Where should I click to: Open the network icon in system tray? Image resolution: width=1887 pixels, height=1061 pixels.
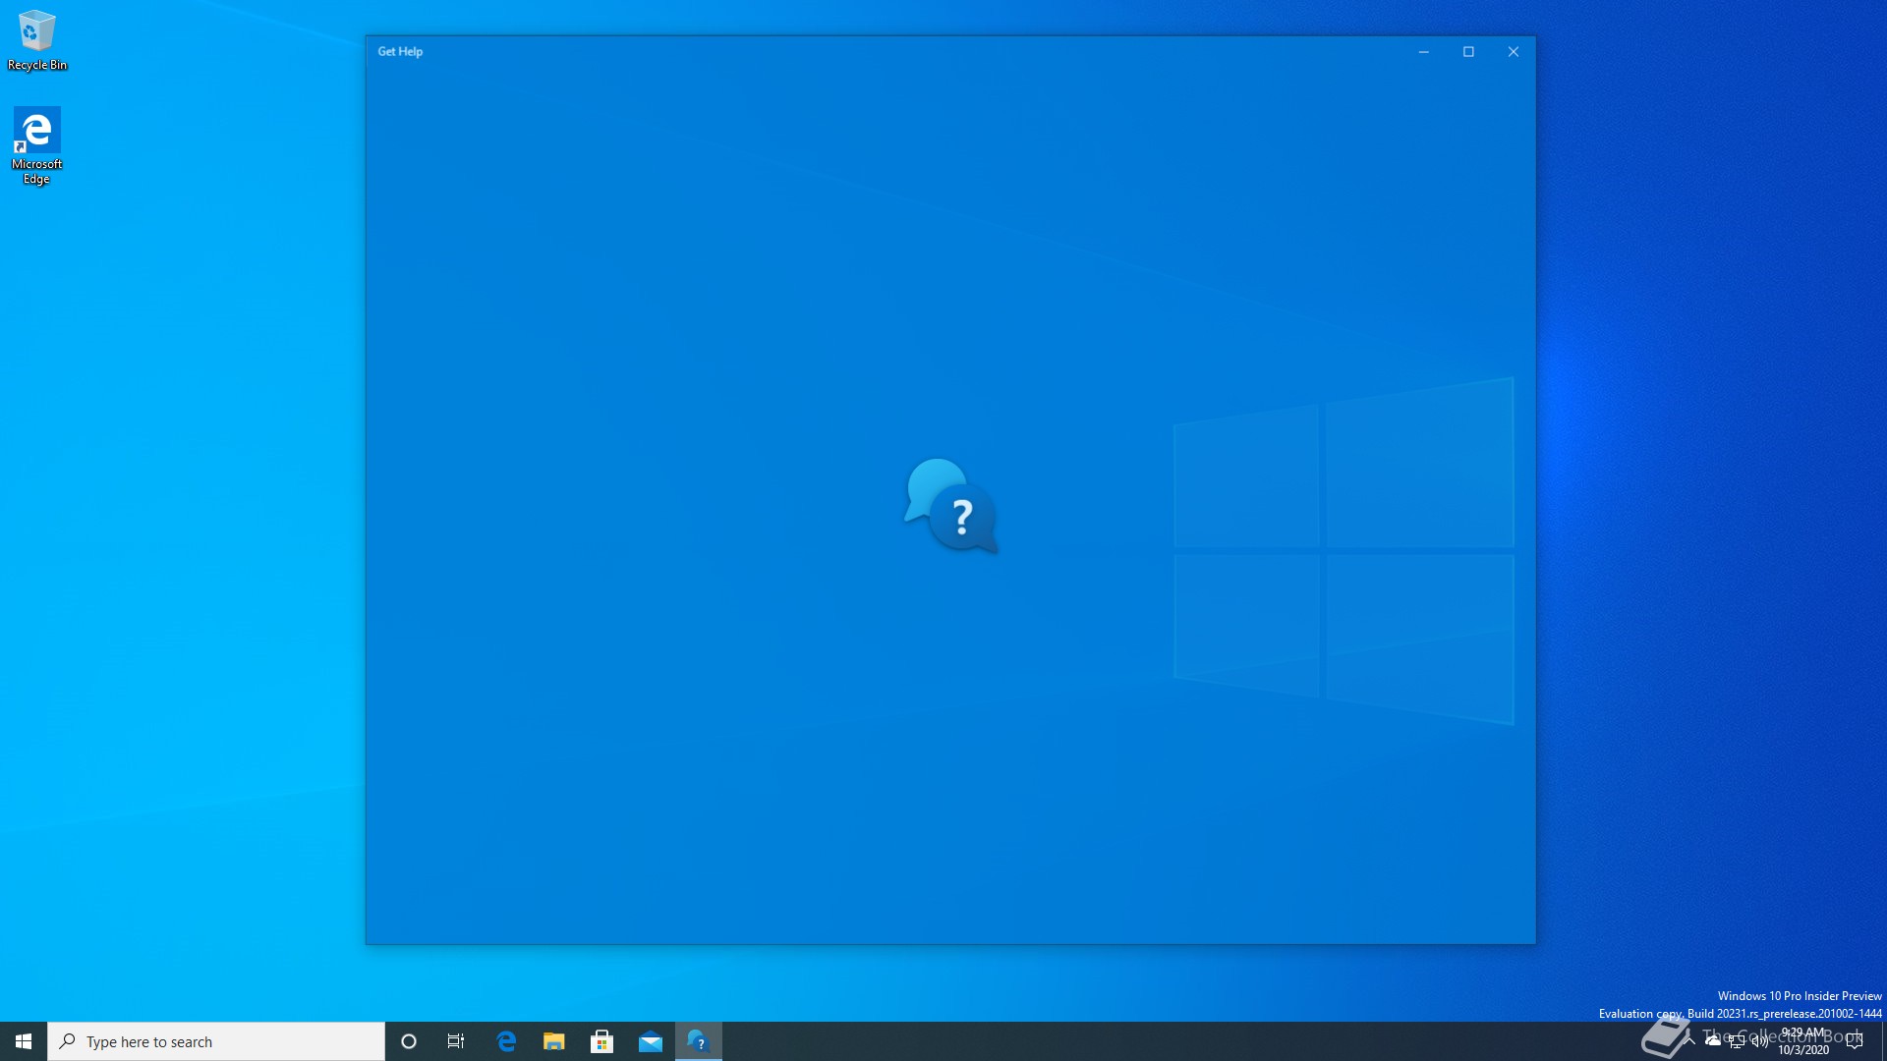(1737, 1041)
